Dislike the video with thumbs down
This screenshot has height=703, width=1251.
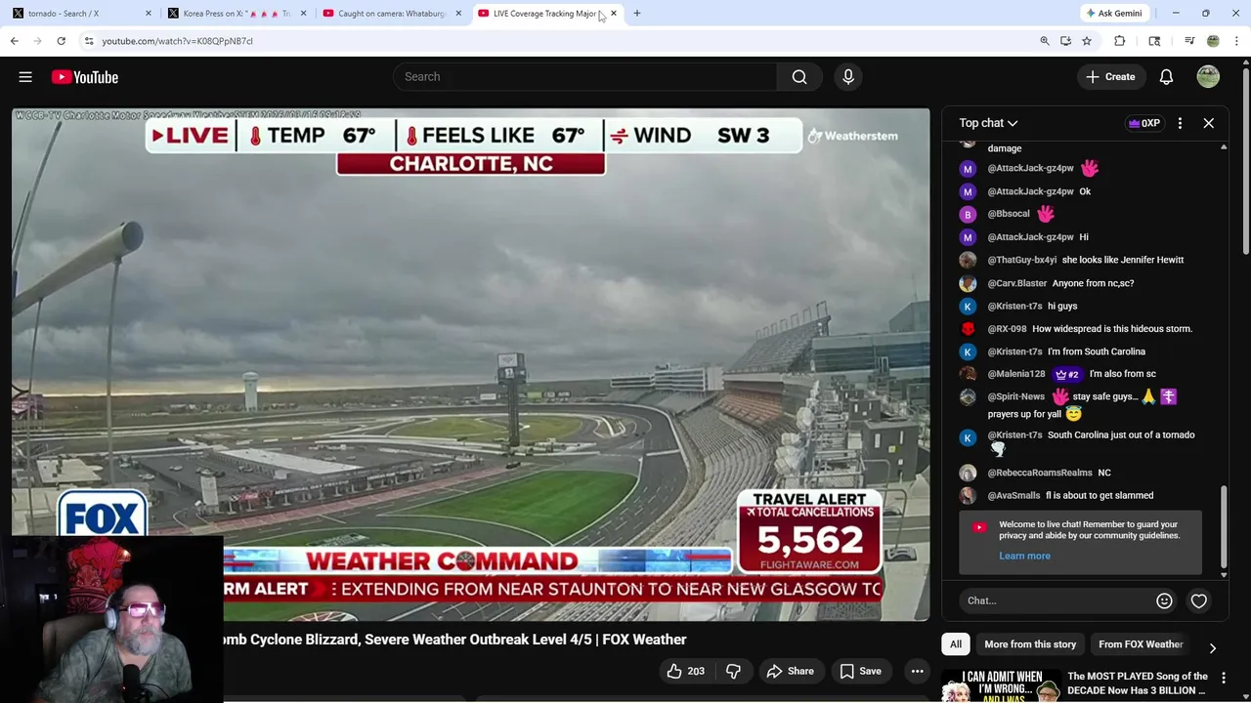pyautogui.click(x=733, y=671)
